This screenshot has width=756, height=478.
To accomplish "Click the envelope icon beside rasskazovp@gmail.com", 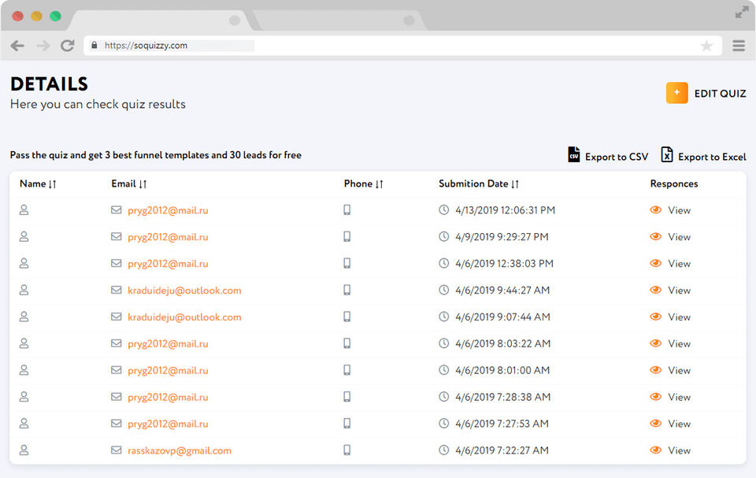I will (117, 450).
